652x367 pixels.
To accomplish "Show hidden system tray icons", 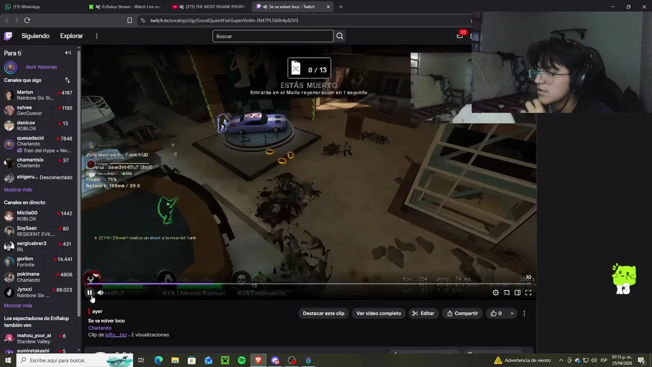I will coord(561,360).
